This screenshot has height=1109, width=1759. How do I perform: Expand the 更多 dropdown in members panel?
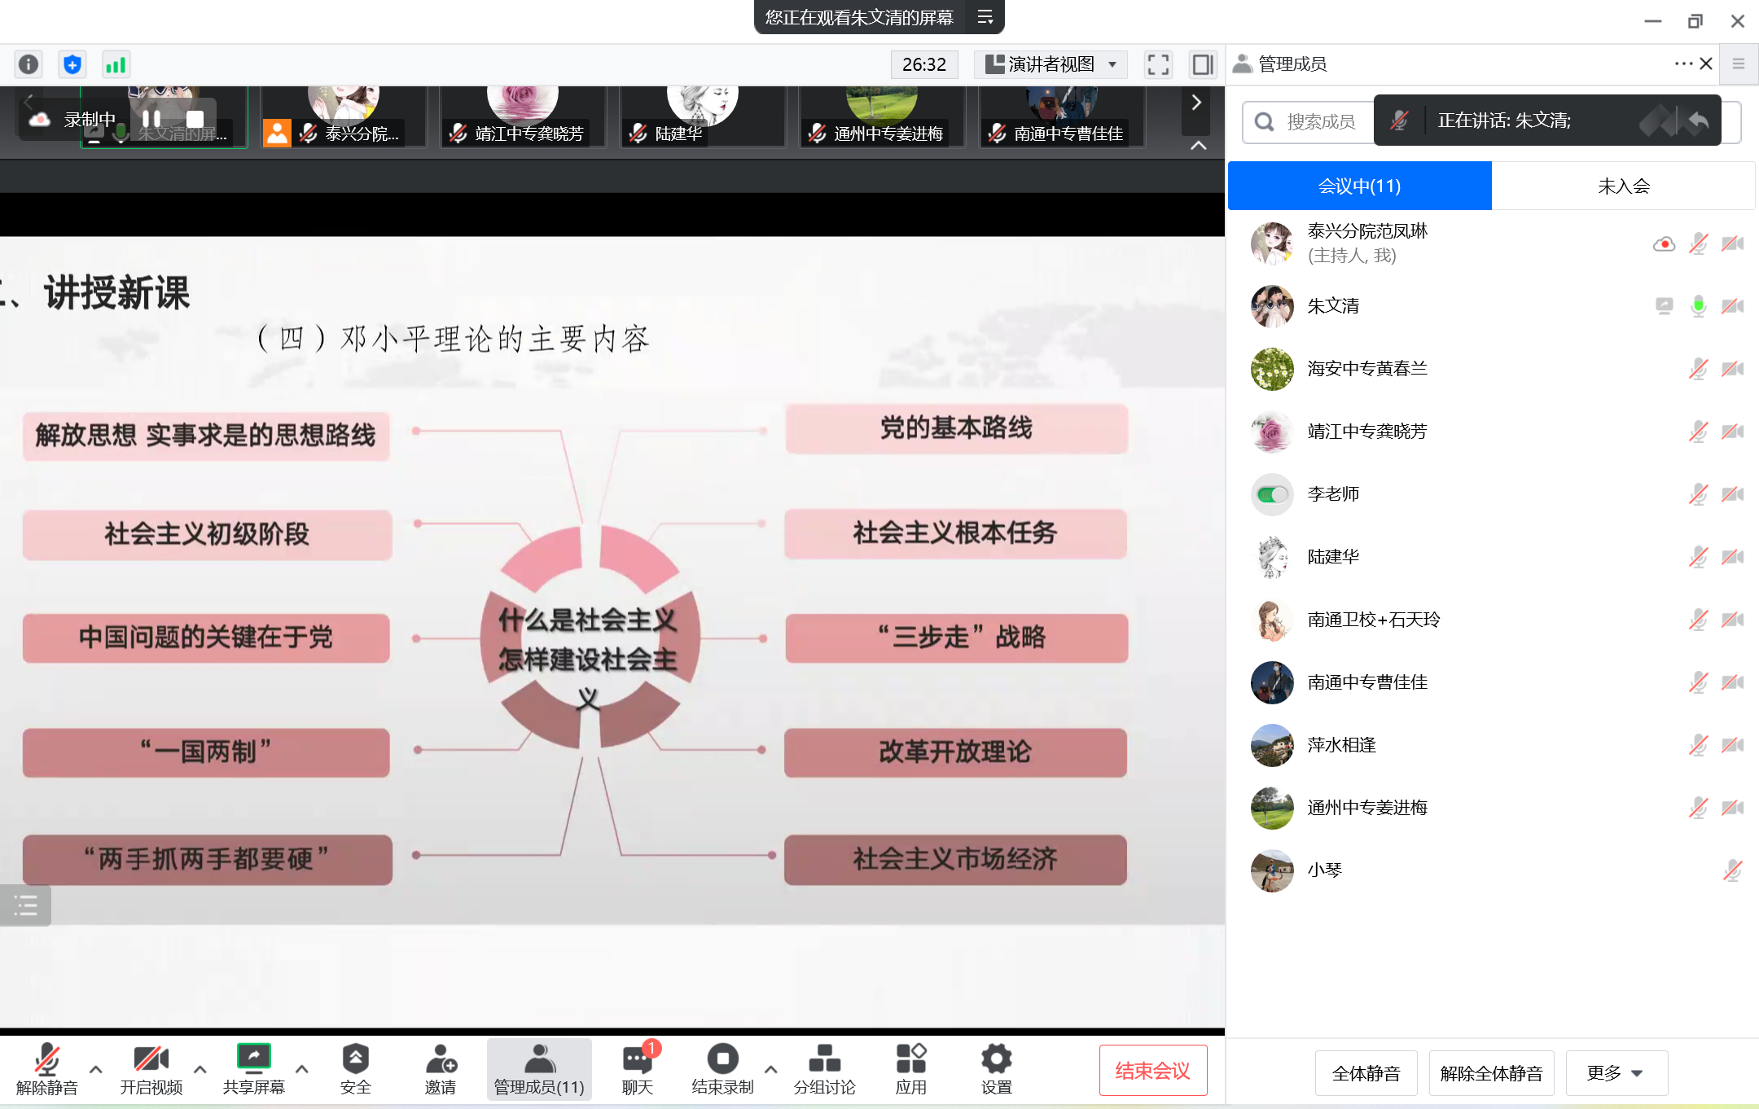point(1616,1073)
